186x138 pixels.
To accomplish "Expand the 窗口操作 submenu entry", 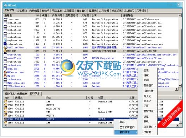I will [126, 132].
